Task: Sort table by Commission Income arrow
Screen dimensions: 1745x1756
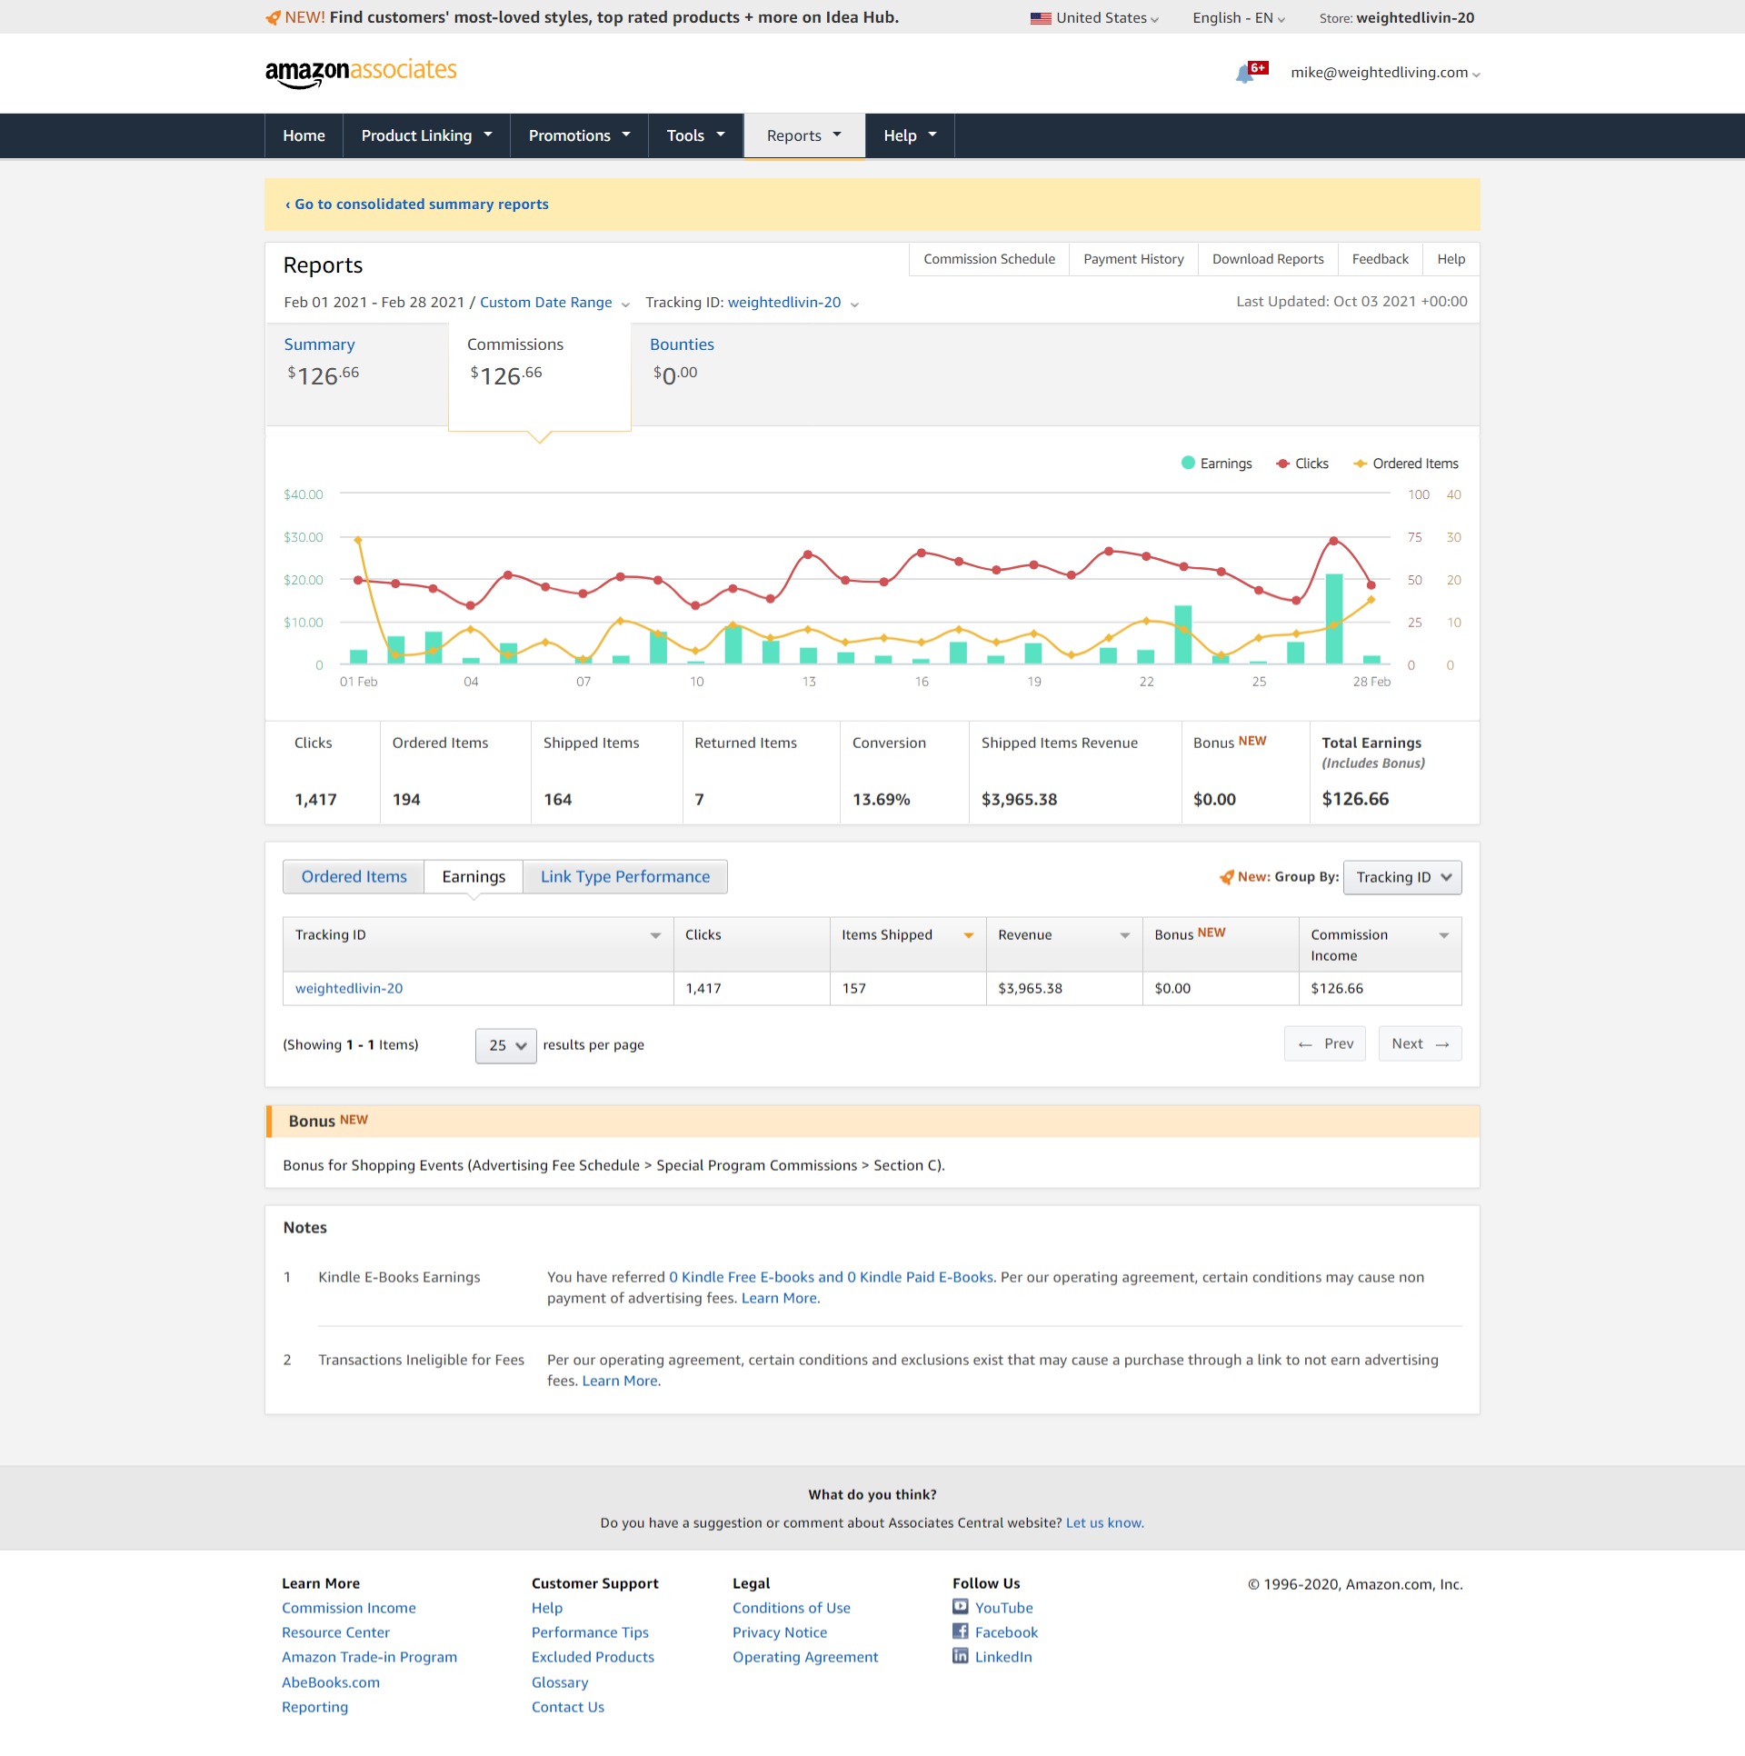Action: coord(1444,935)
